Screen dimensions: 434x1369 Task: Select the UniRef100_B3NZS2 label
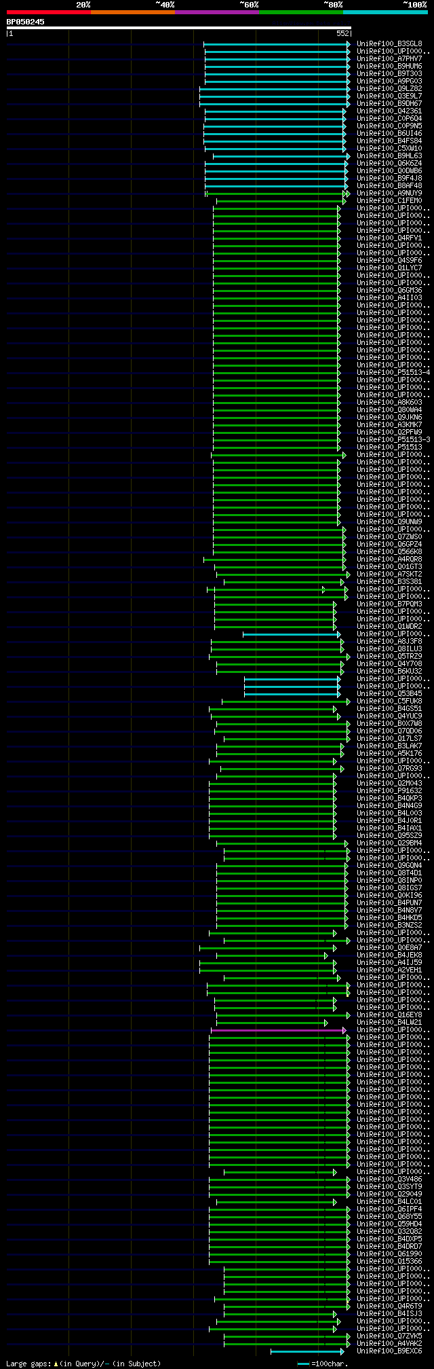389,926
